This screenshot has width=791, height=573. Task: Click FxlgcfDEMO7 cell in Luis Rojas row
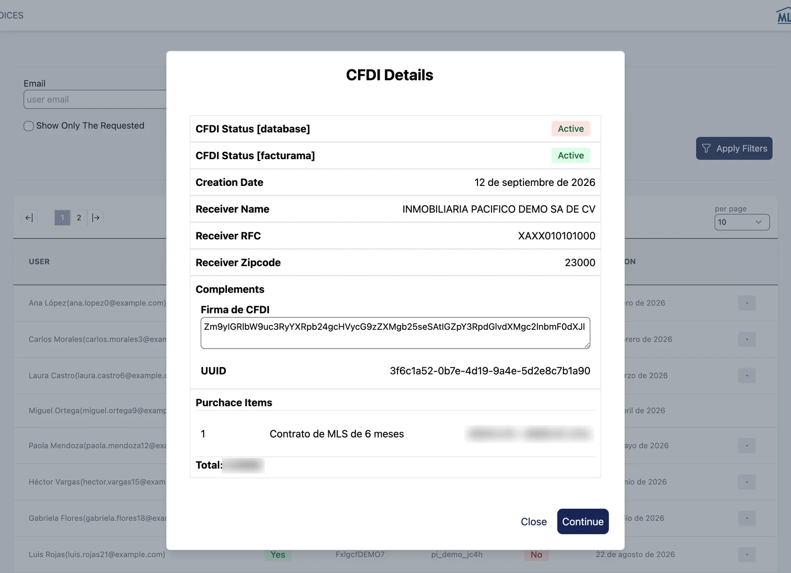(360, 555)
